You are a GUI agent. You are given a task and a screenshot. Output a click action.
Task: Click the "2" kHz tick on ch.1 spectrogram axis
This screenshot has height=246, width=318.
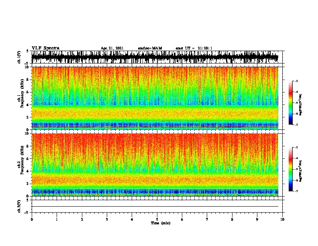28,117
